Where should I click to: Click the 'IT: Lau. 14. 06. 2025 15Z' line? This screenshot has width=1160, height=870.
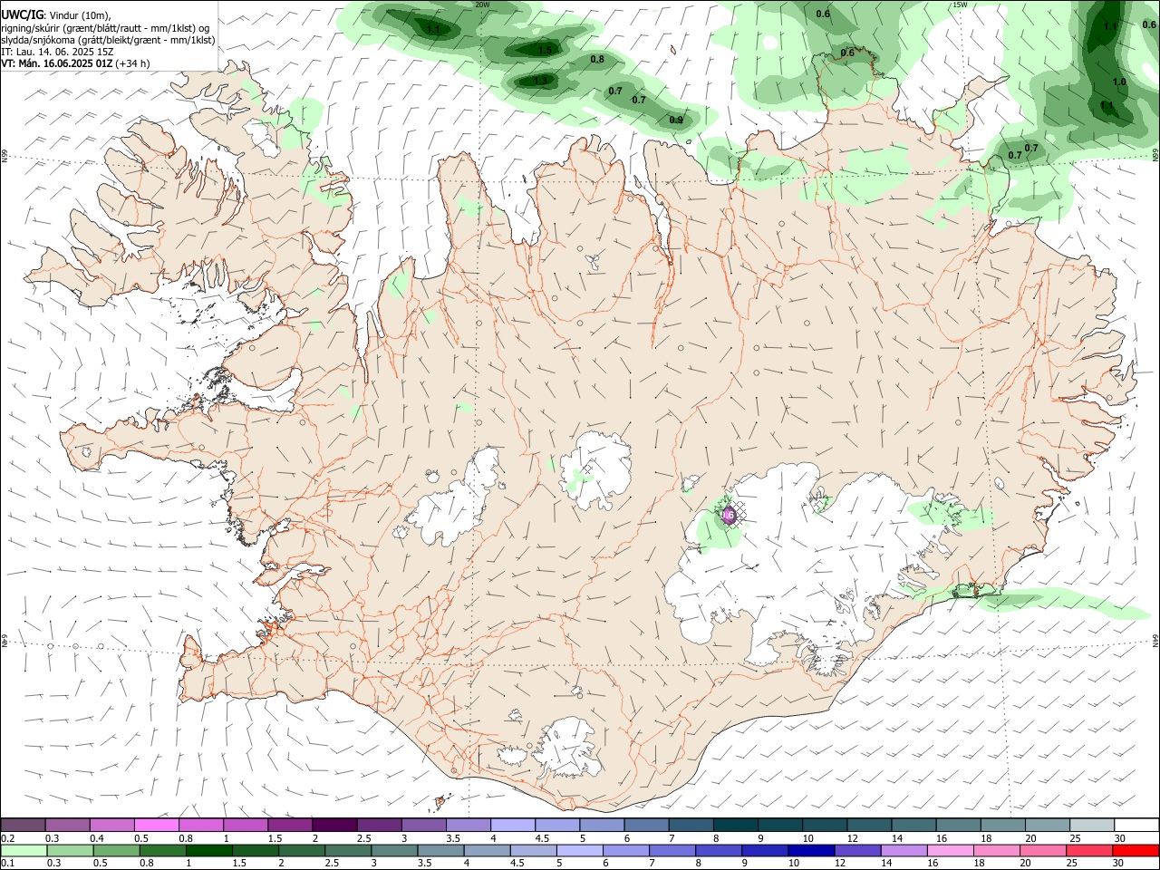pyautogui.click(x=57, y=52)
